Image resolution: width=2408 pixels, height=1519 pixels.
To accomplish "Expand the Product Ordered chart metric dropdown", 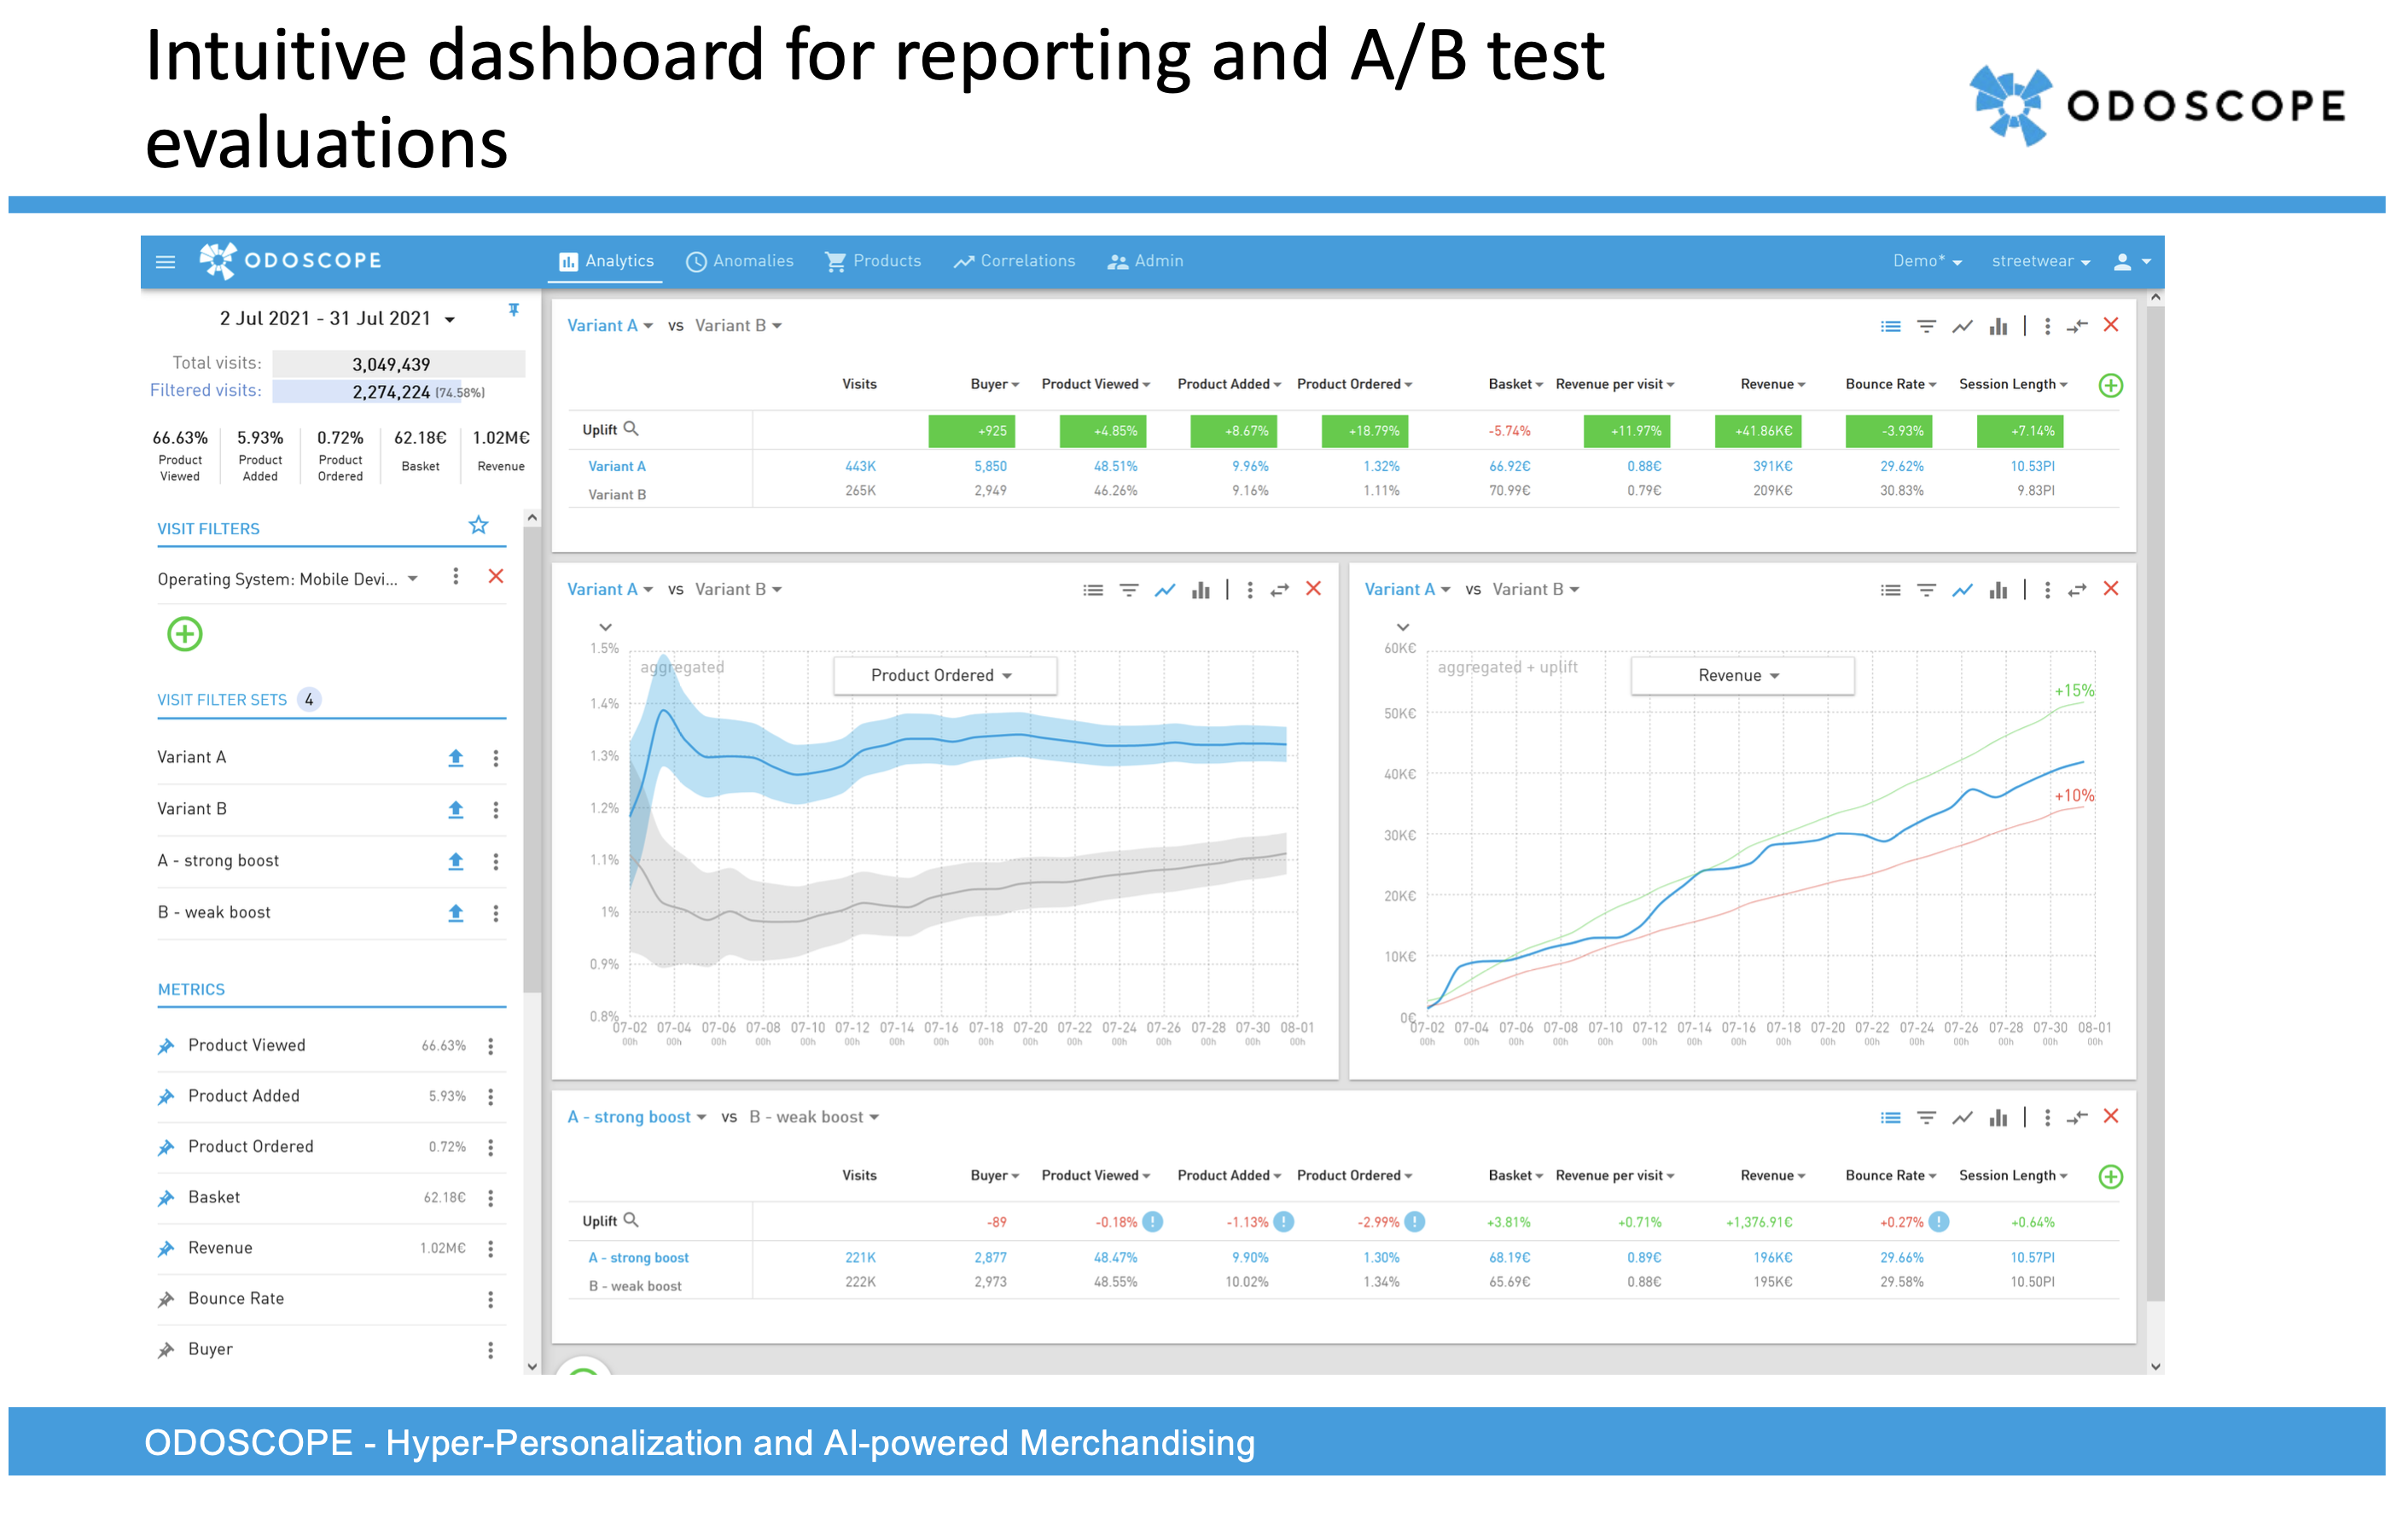I will pyautogui.click(x=943, y=676).
